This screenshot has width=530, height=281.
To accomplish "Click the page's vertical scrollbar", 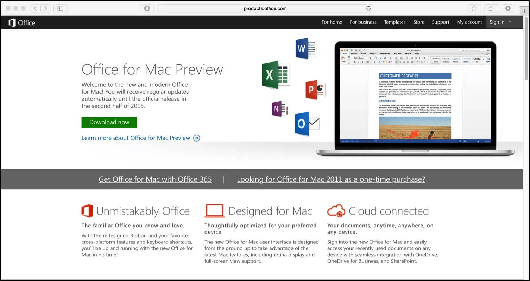I will pos(526,49).
